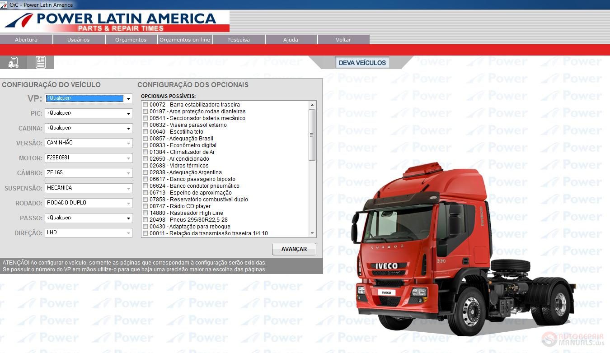Open the Orçamentos on-line menu
Viewport: 610px width, 353px height.
pyautogui.click(x=185, y=40)
